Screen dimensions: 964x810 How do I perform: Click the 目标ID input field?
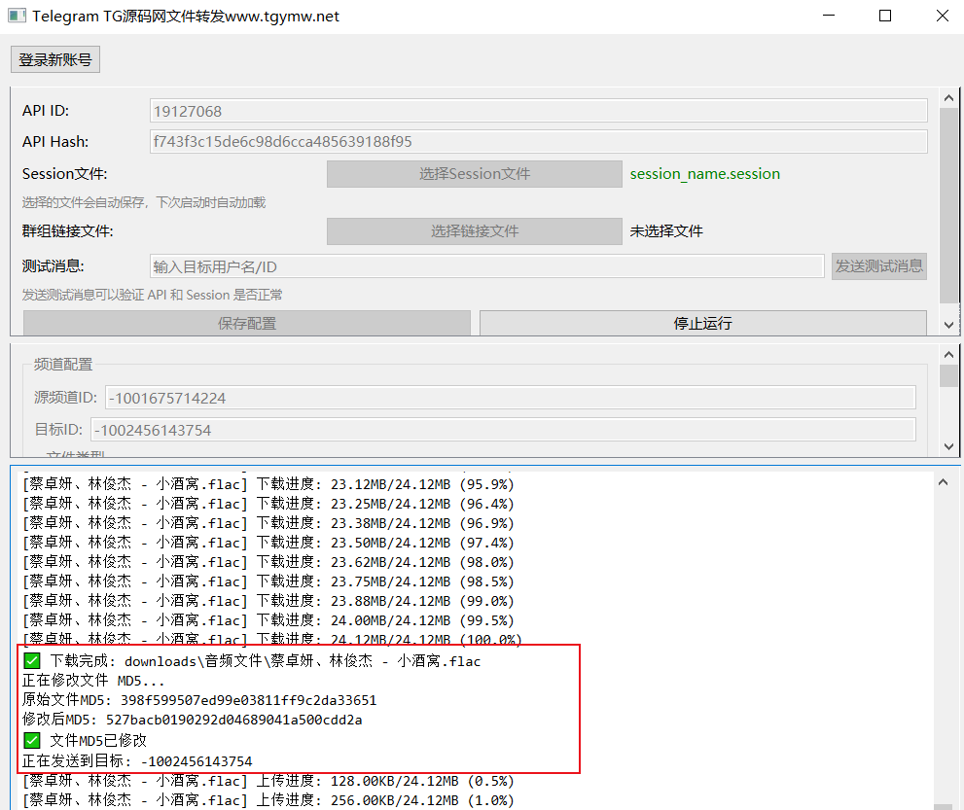[x=503, y=430]
